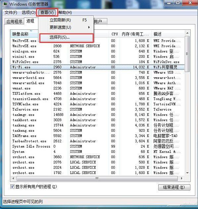This screenshot has width=198, height=209.
Task: Open the 帮助(H) menu
Action: 65,13
